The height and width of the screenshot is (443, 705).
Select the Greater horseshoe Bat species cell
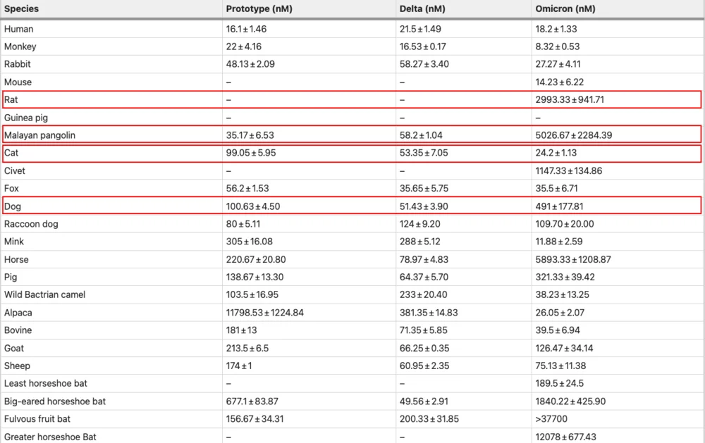pyautogui.click(x=50, y=437)
